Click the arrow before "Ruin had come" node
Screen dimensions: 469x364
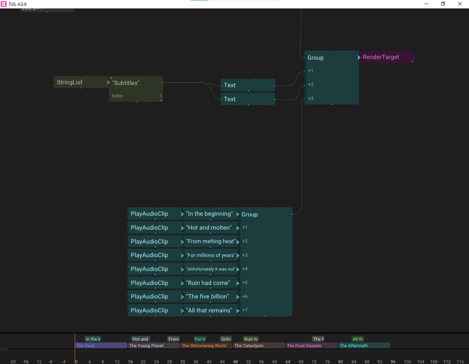coord(183,283)
